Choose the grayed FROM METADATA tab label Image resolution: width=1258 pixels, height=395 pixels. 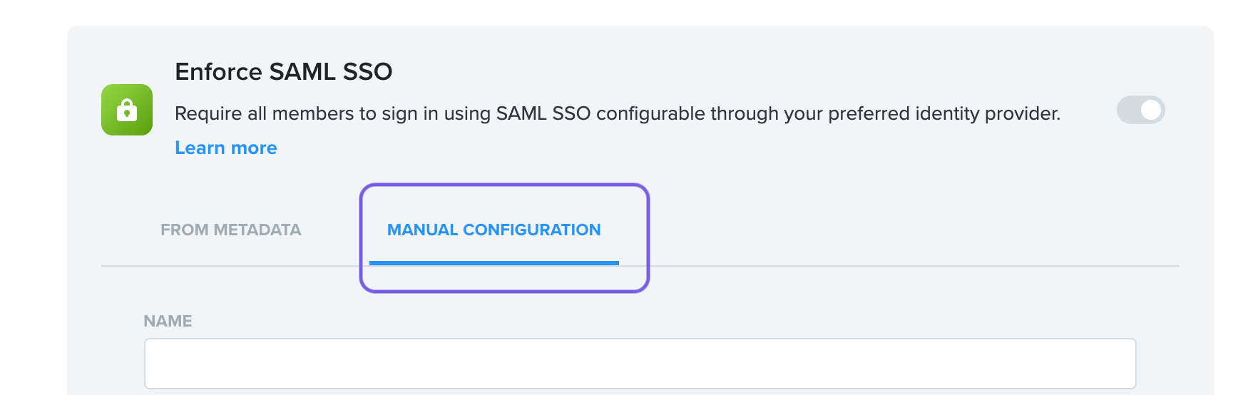[x=230, y=230]
